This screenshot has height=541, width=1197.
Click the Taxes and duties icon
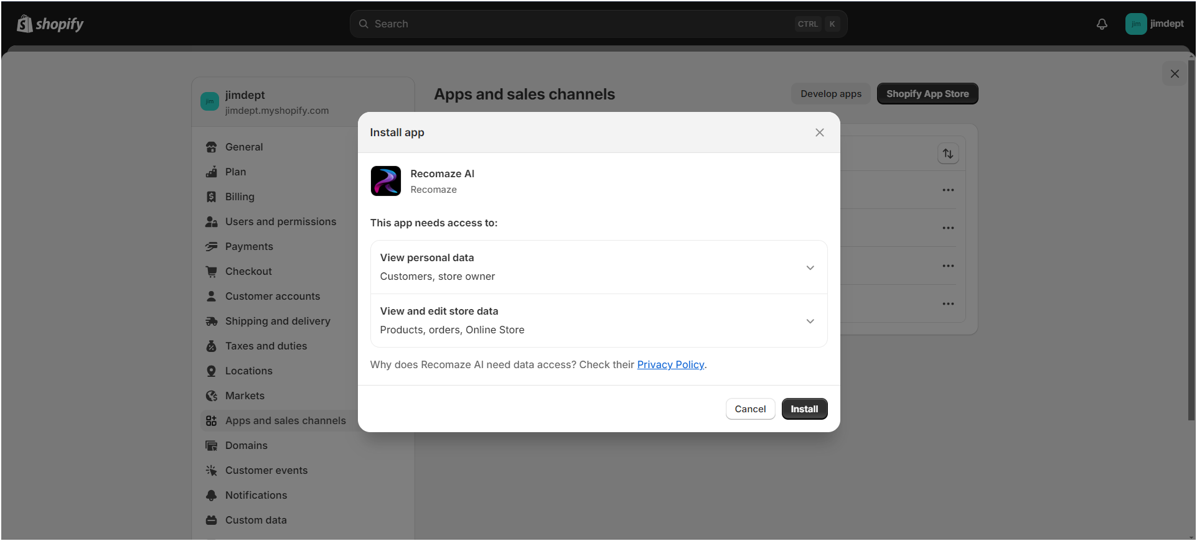click(x=212, y=346)
